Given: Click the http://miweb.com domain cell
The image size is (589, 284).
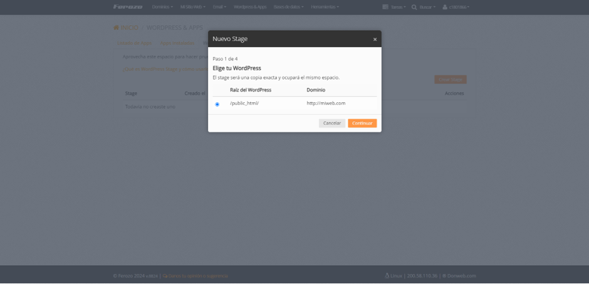Looking at the screenshot, I should click(x=326, y=103).
